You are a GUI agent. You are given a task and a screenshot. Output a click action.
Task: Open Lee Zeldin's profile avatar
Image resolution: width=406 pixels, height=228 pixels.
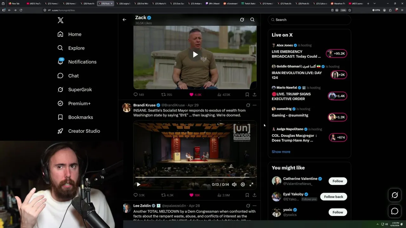point(127,208)
